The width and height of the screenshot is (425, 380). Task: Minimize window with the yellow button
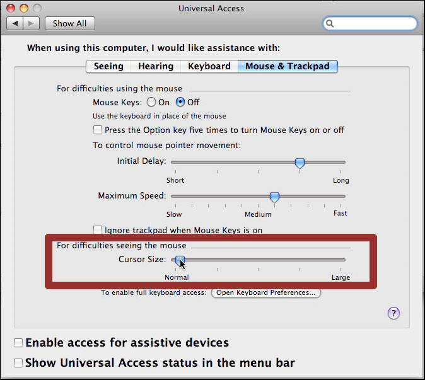24,8
